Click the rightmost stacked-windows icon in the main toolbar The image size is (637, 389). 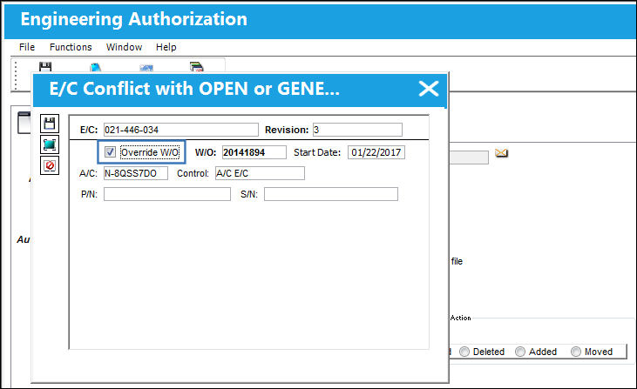pos(197,67)
